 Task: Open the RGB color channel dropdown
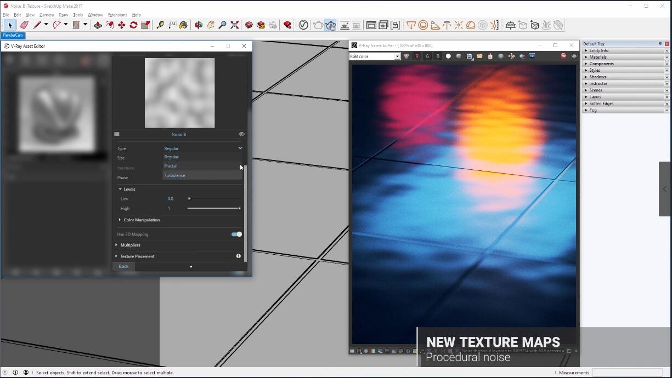pos(375,56)
